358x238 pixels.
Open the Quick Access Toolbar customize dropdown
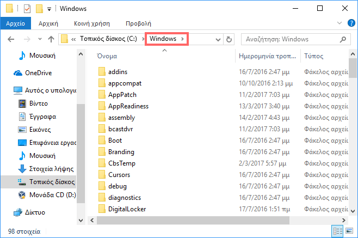click(x=49, y=9)
